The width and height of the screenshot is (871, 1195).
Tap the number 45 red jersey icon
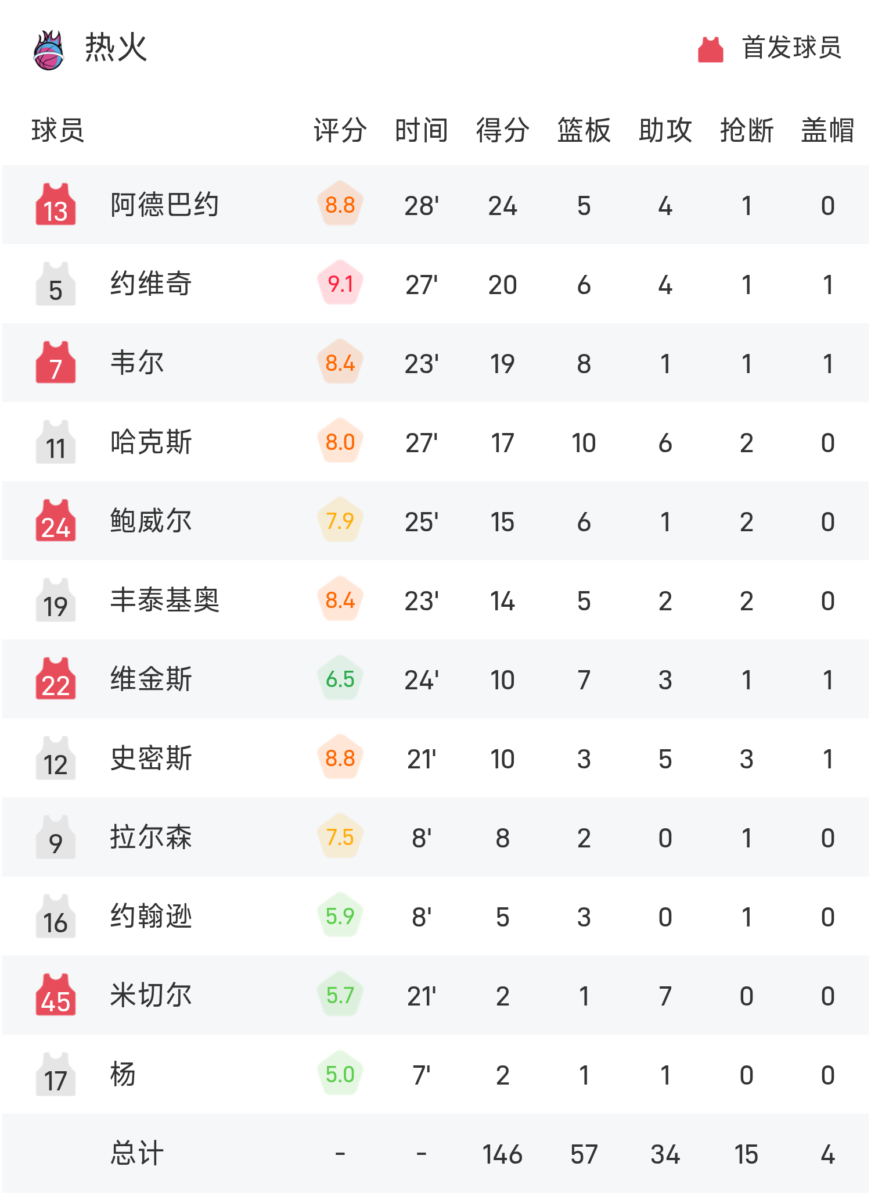[56, 995]
